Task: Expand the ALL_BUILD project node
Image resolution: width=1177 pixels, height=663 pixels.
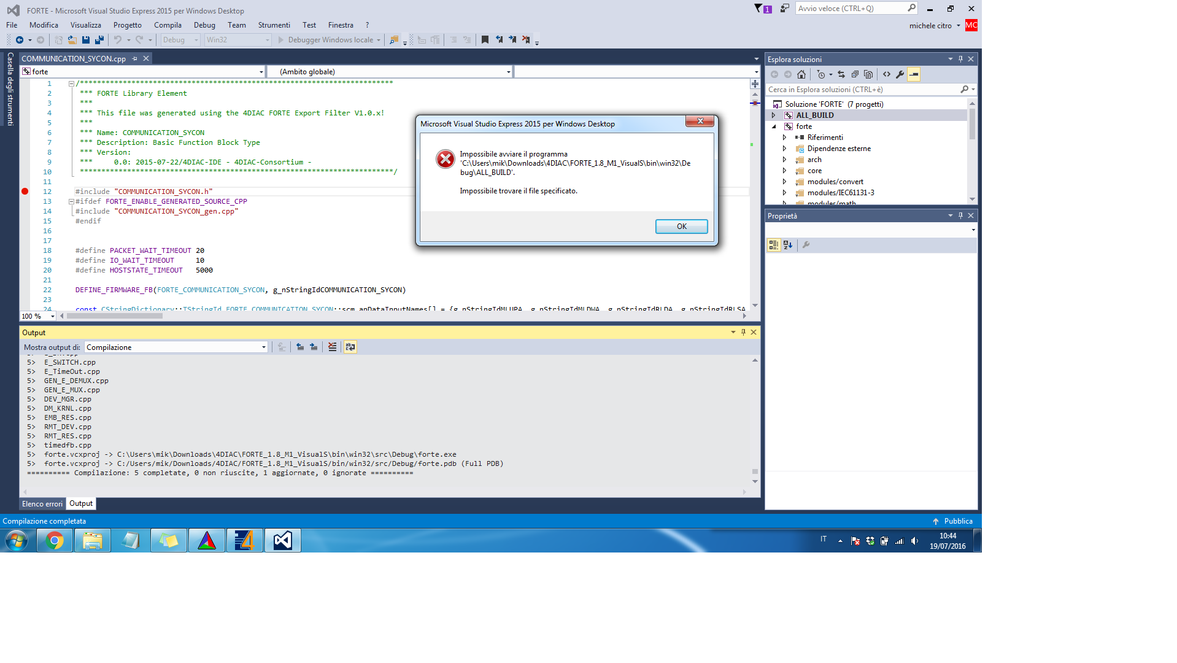Action: [x=774, y=115]
